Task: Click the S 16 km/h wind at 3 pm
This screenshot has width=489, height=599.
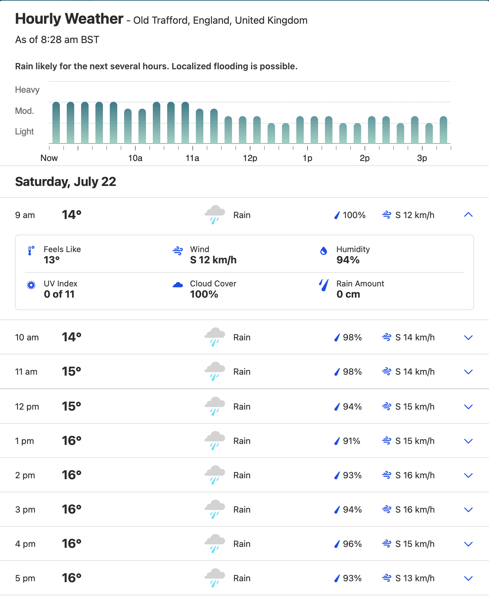Action: (x=415, y=509)
